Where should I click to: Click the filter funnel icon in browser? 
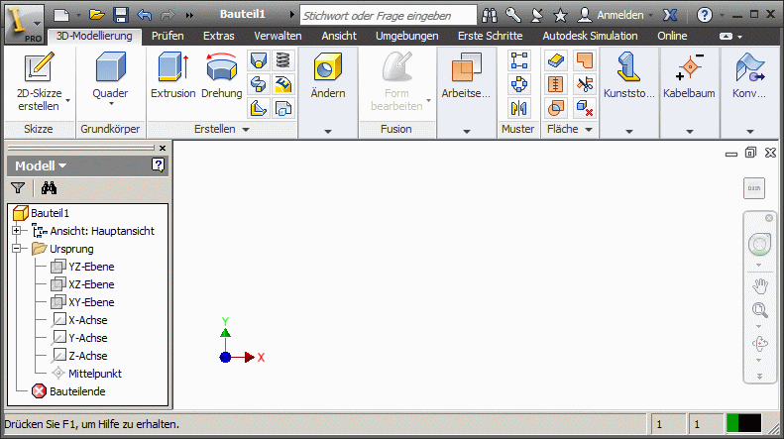[18, 187]
